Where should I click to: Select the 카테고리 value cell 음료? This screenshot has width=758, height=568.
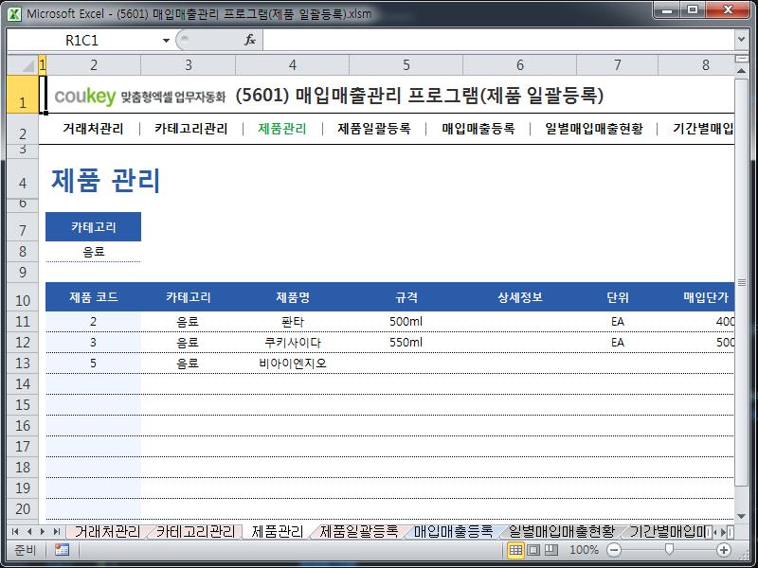[93, 252]
